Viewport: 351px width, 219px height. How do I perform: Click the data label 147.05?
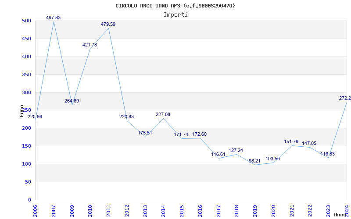[x=309, y=144]
